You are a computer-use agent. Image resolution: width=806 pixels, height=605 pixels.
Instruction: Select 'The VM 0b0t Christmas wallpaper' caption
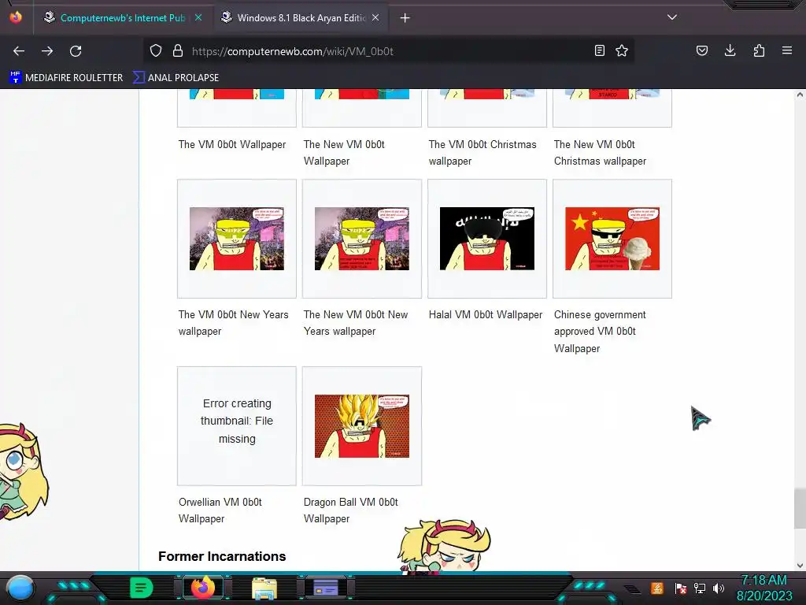pyautogui.click(x=482, y=153)
